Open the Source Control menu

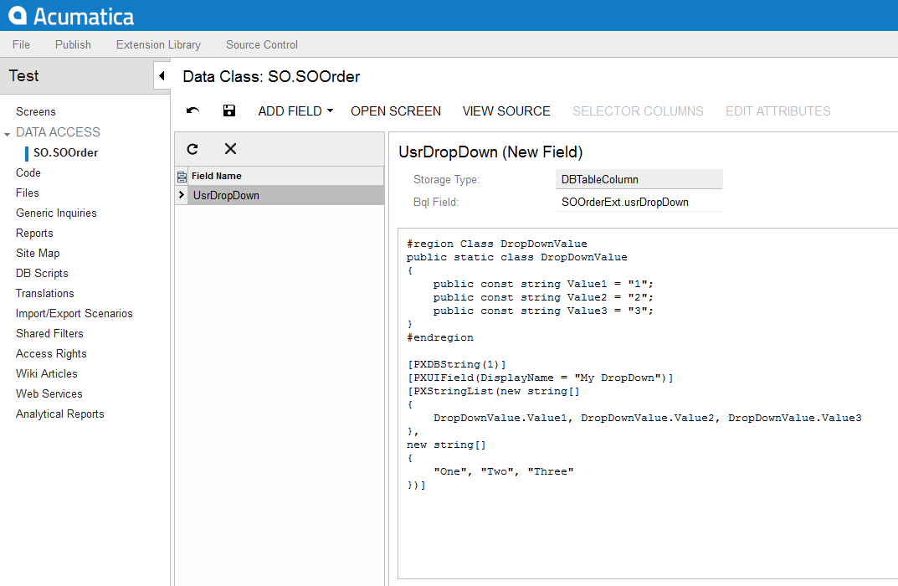coord(262,44)
